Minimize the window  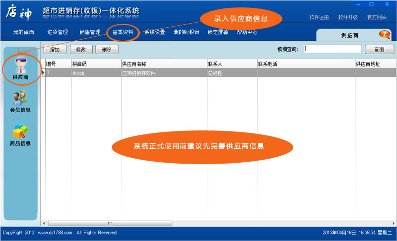tap(358, 4)
